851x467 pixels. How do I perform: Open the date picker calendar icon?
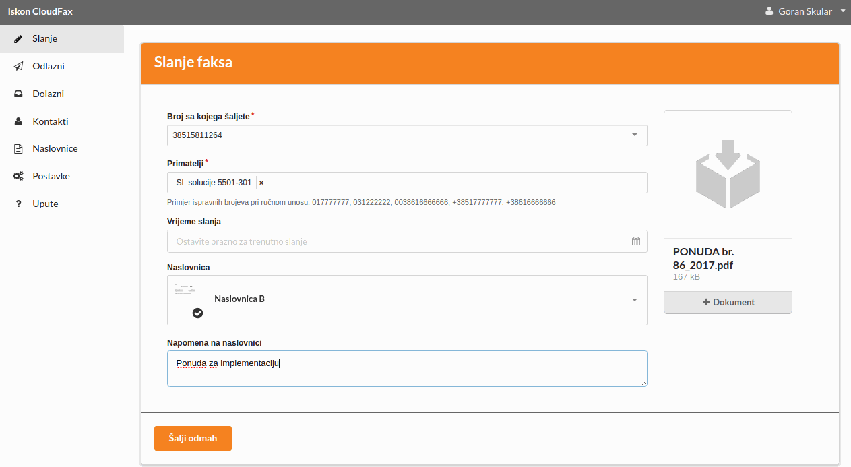click(x=635, y=241)
